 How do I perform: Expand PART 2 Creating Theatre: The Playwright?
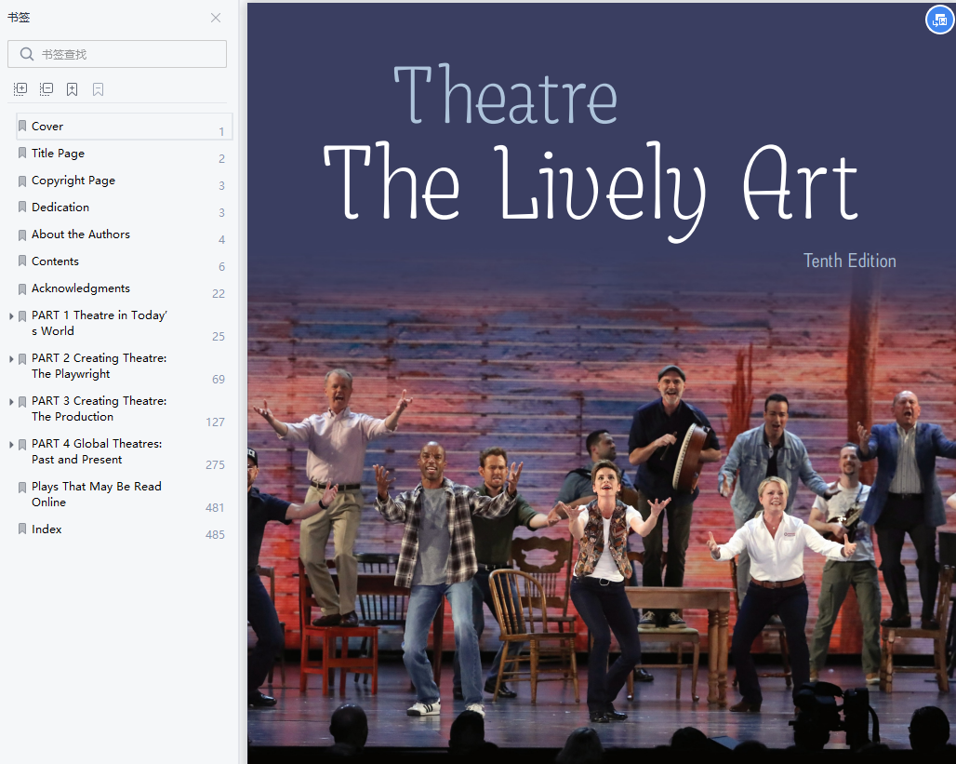click(11, 359)
